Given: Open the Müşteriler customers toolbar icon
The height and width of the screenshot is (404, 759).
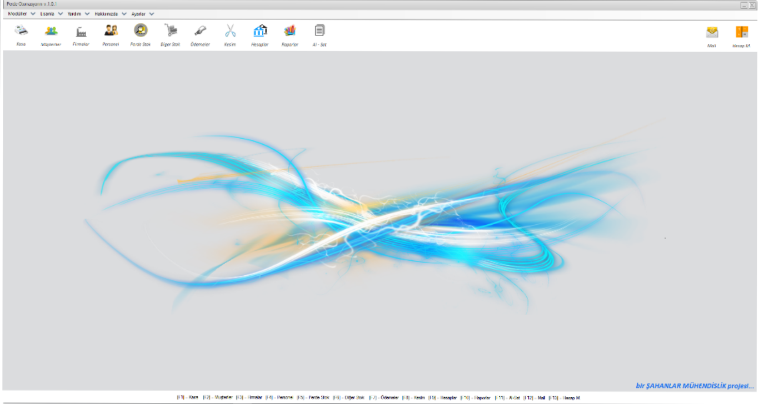Looking at the screenshot, I should pos(51,31).
